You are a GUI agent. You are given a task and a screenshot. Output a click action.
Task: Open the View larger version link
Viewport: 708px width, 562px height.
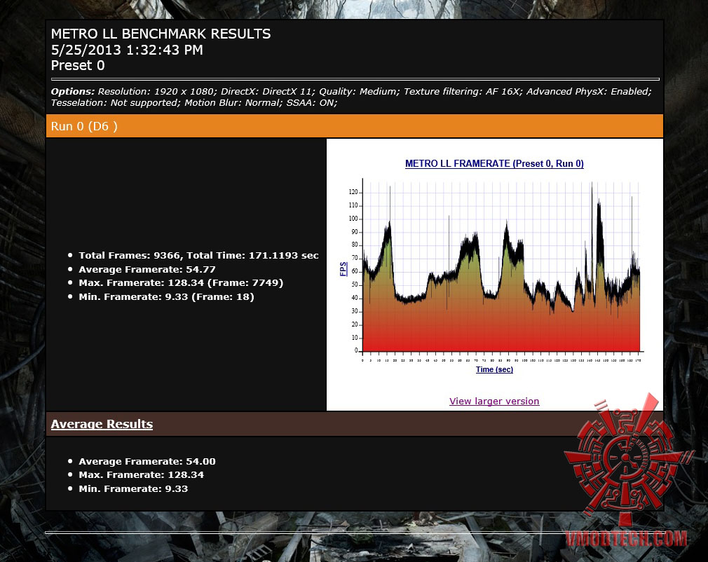point(494,402)
